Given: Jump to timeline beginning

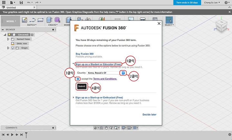Looking at the screenshot, I should [x=3, y=135].
